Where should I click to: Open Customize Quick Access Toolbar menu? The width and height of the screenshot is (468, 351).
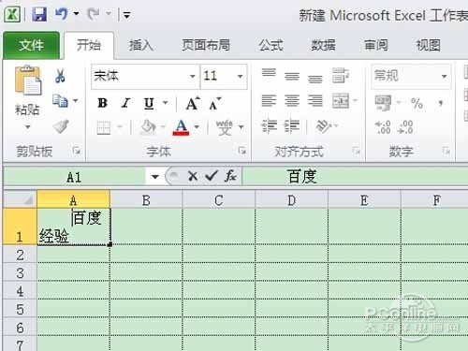point(126,15)
